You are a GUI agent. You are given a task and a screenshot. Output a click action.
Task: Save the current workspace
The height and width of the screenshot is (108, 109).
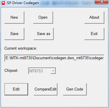coord(14,34)
